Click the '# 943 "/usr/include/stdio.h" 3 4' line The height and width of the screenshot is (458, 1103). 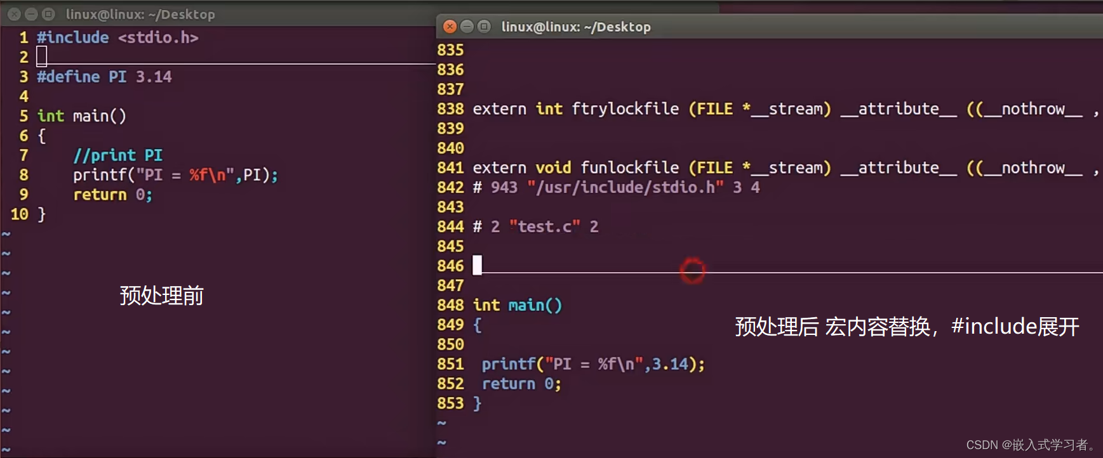point(616,188)
